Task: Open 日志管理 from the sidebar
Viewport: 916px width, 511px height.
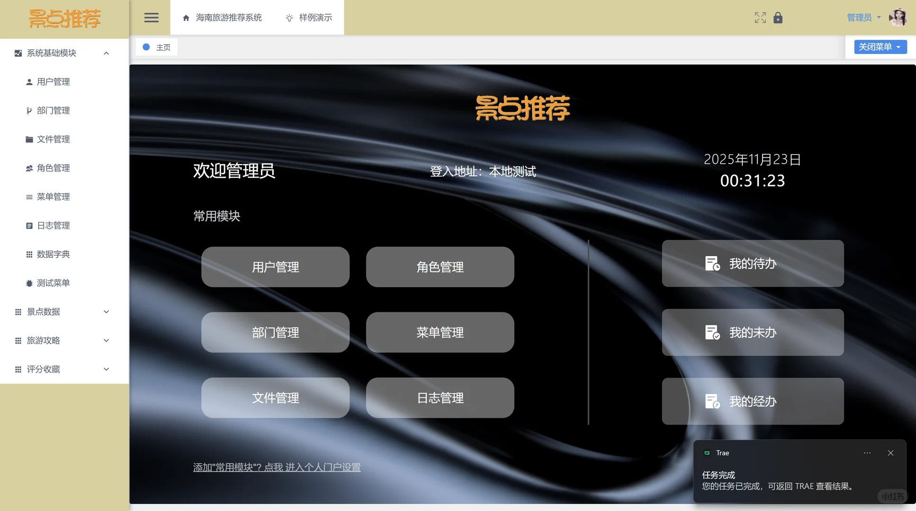Action: pyautogui.click(x=54, y=225)
